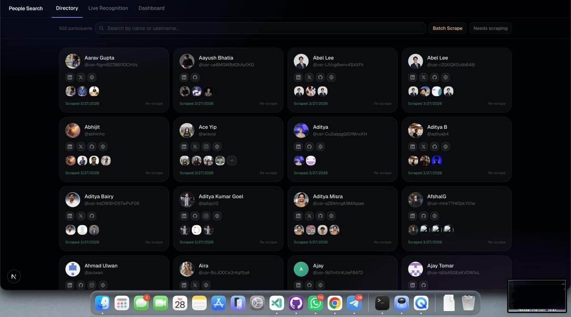The height and width of the screenshot is (317, 571).
Task: Open Ahmad Ulwan's Instagram icon
Action: [92, 285]
